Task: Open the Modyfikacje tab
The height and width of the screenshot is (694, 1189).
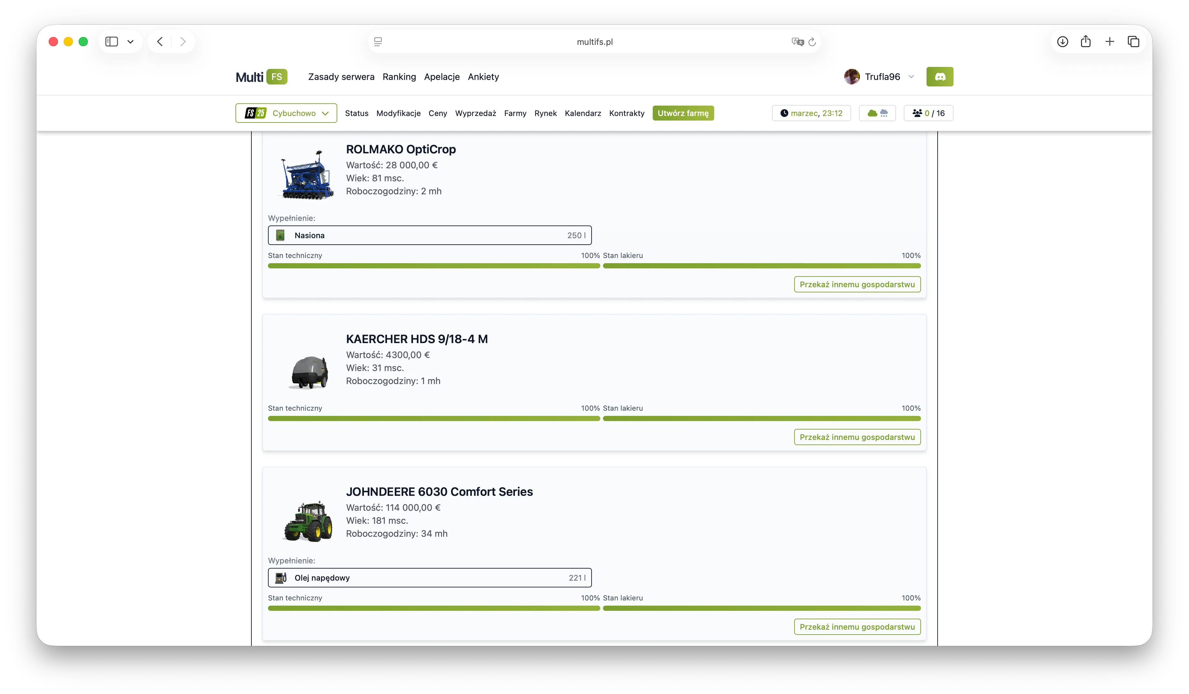Action: [398, 113]
